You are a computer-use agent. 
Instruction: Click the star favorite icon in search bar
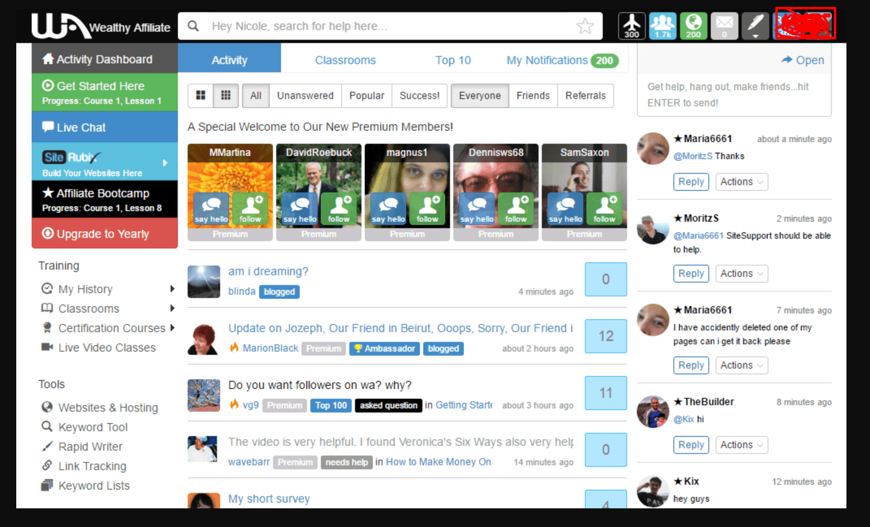(585, 26)
